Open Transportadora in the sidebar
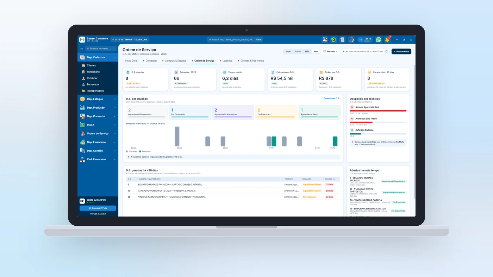493x277 pixels. click(95, 91)
